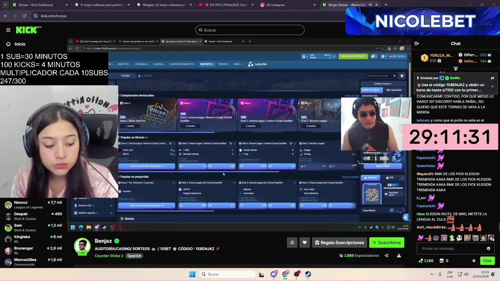
Task: Open the Counter-Strike 2 category link
Action: pyautogui.click(x=109, y=256)
